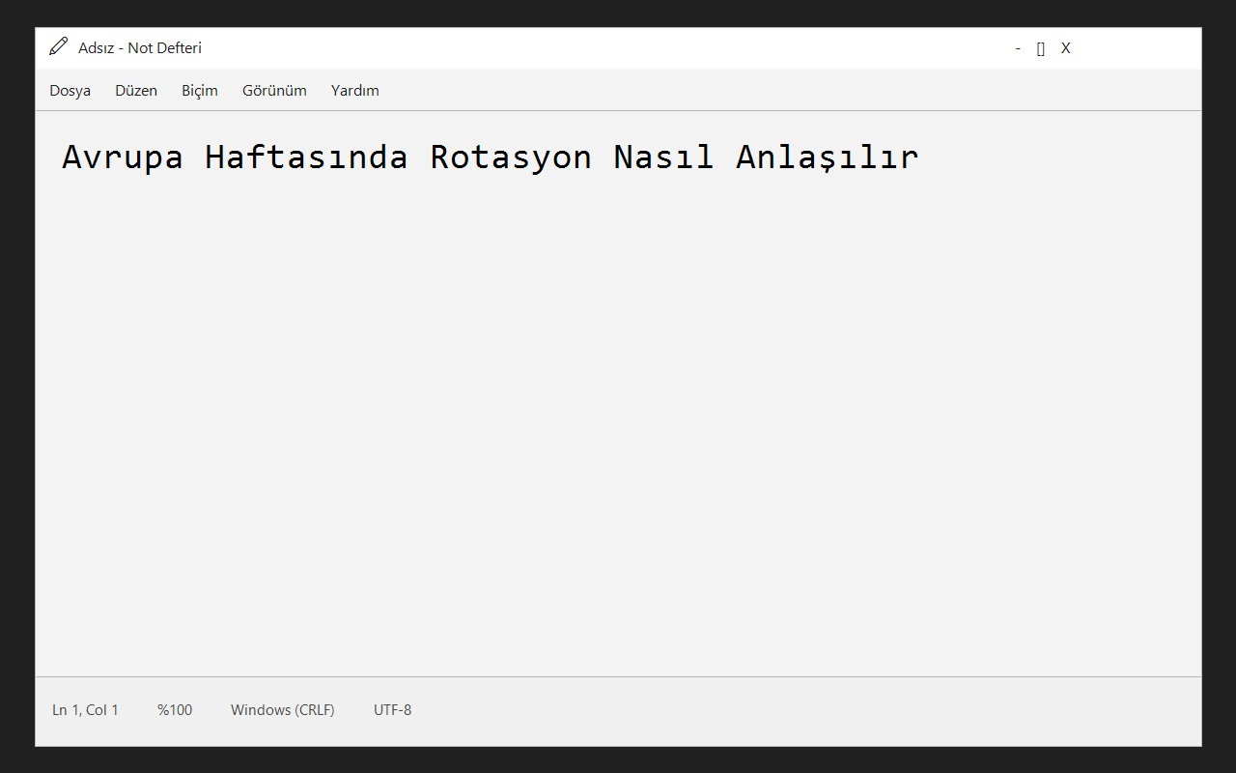Click the 'Adsız - Not Defteri' window title
The width and height of the screenshot is (1236, 773).
coord(140,48)
